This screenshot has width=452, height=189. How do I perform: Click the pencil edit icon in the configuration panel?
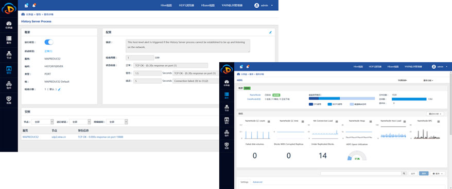pos(270,32)
